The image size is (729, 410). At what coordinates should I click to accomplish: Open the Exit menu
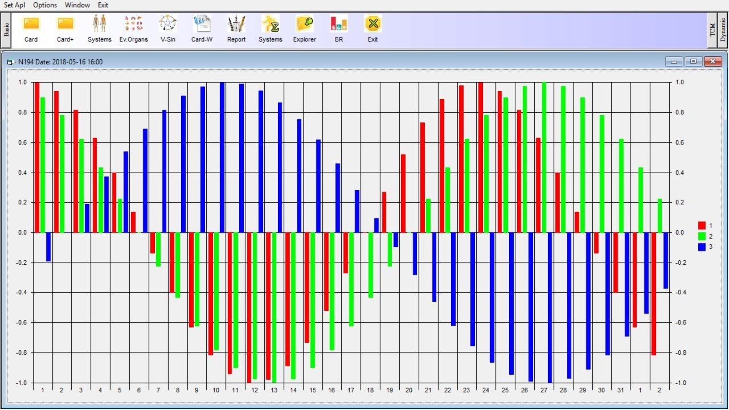coord(103,5)
